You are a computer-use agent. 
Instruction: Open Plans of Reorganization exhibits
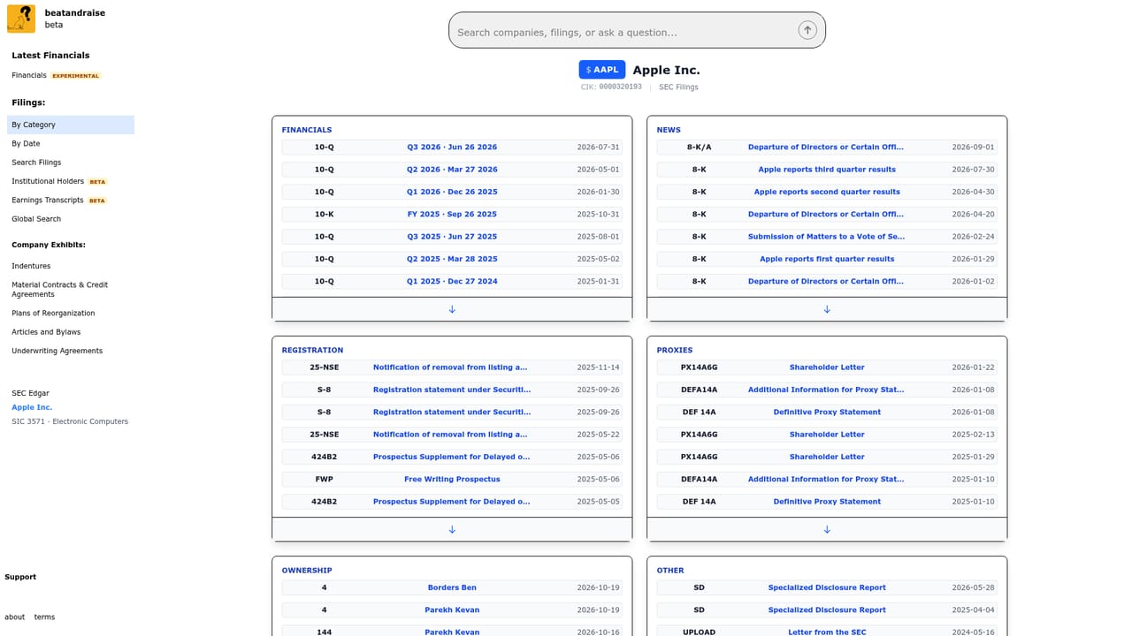click(x=53, y=314)
